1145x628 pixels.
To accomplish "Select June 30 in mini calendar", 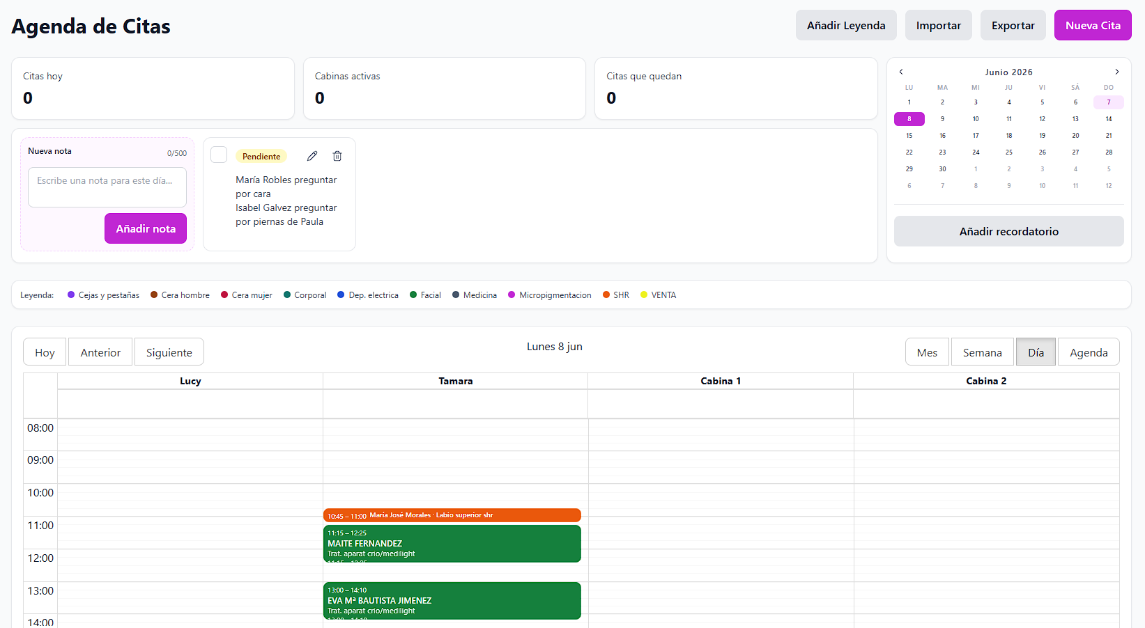I will click(942, 169).
